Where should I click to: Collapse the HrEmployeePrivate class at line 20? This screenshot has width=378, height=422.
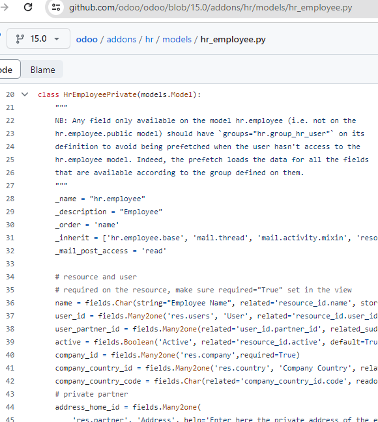pyautogui.click(x=25, y=94)
